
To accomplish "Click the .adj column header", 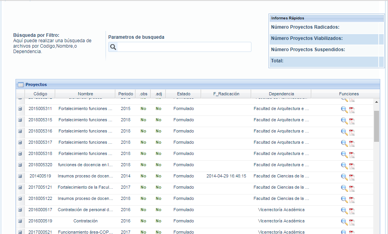I will pos(158,94).
